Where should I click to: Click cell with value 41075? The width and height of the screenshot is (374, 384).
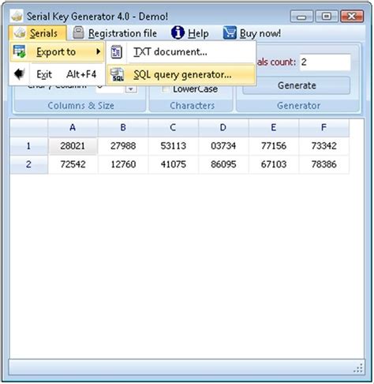[x=174, y=164]
